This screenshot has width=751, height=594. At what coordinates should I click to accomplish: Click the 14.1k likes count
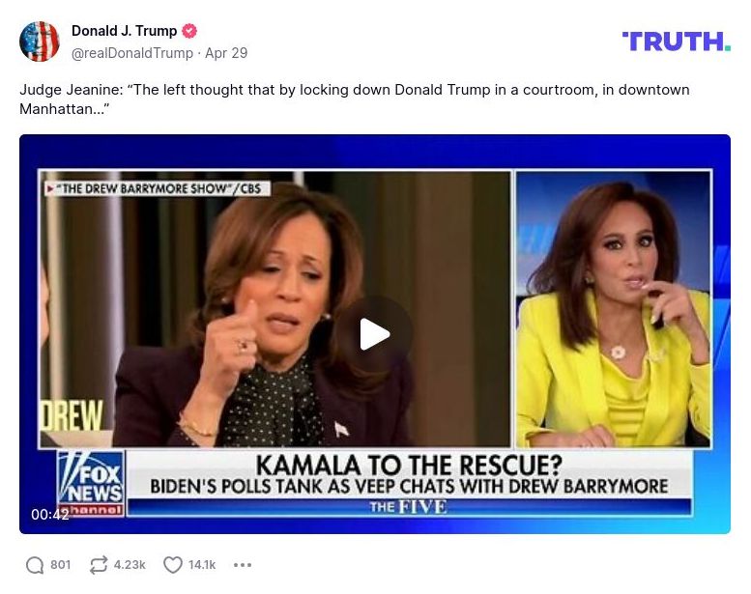pos(202,565)
